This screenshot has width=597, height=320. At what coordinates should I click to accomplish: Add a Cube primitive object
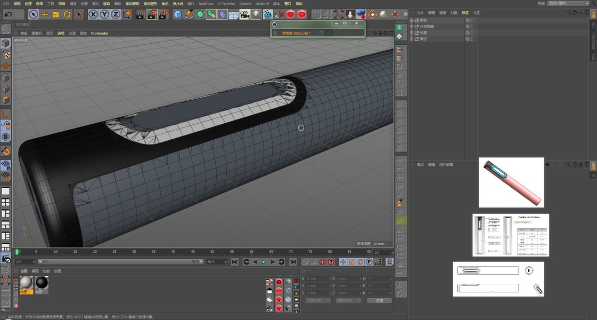(178, 14)
